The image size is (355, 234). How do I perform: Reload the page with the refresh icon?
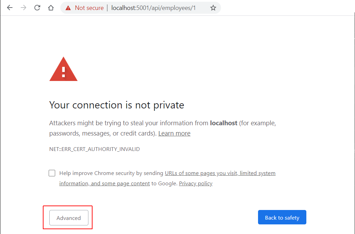pyautogui.click(x=37, y=8)
